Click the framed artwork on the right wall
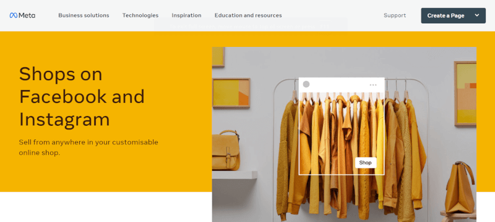495x222 pixels. click(x=465, y=94)
